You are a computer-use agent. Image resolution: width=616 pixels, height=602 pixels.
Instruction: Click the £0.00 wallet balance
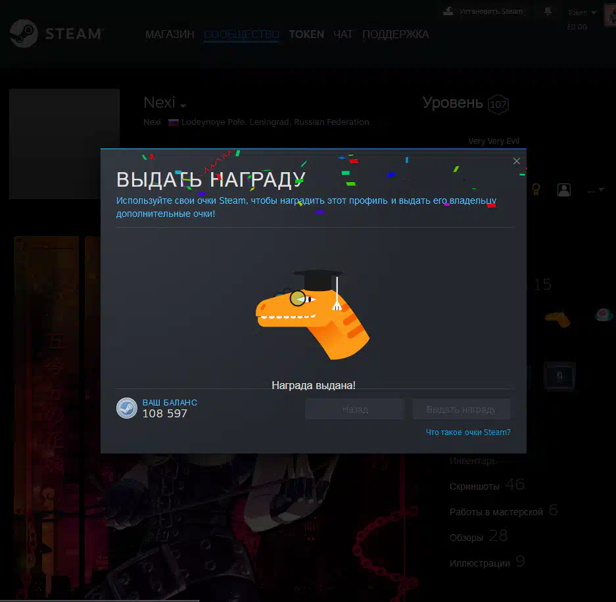point(577,27)
